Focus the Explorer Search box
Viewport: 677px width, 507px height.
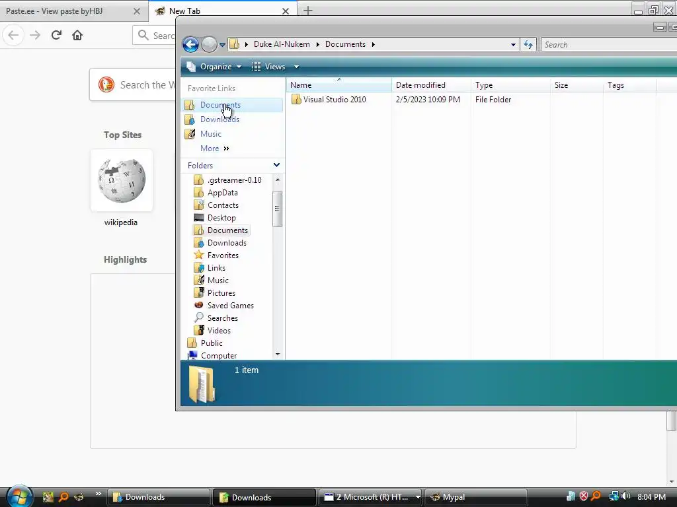609,44
